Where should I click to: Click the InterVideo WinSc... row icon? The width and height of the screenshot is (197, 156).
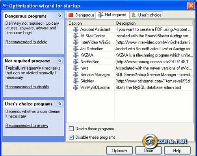76,42
